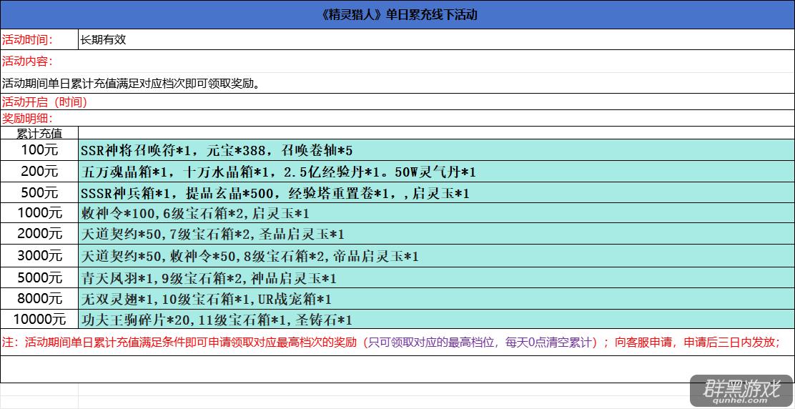This screenshot has height=409, width=795.
Task: Click the reward cell 天道契约*50,7级宝石箱*2
Action: (436, 234)
